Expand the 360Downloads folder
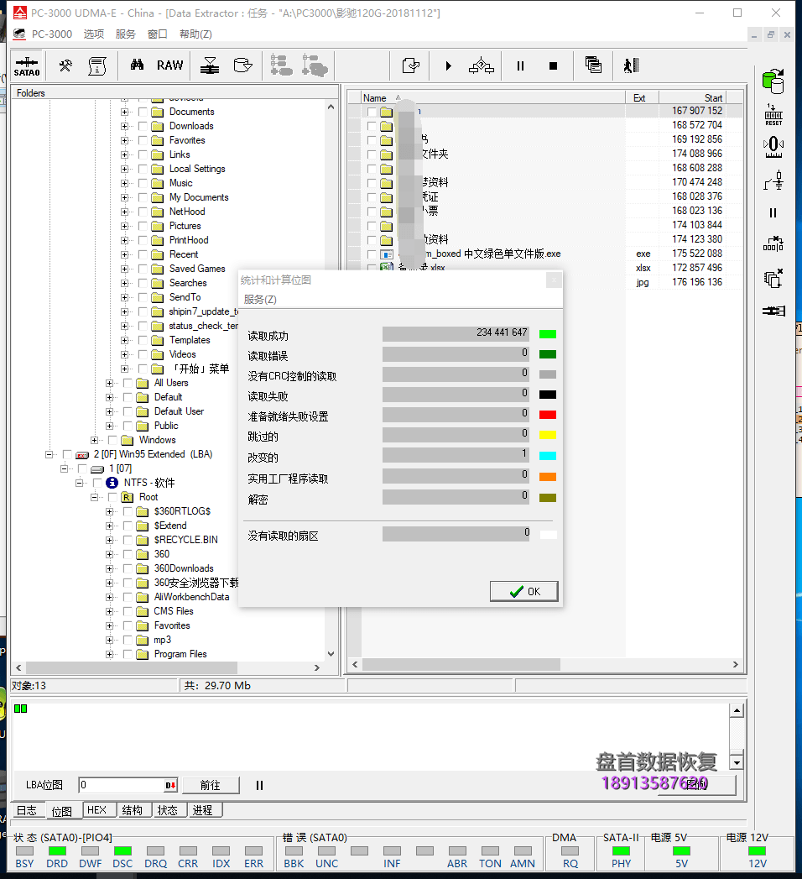 tap(109, 568)
